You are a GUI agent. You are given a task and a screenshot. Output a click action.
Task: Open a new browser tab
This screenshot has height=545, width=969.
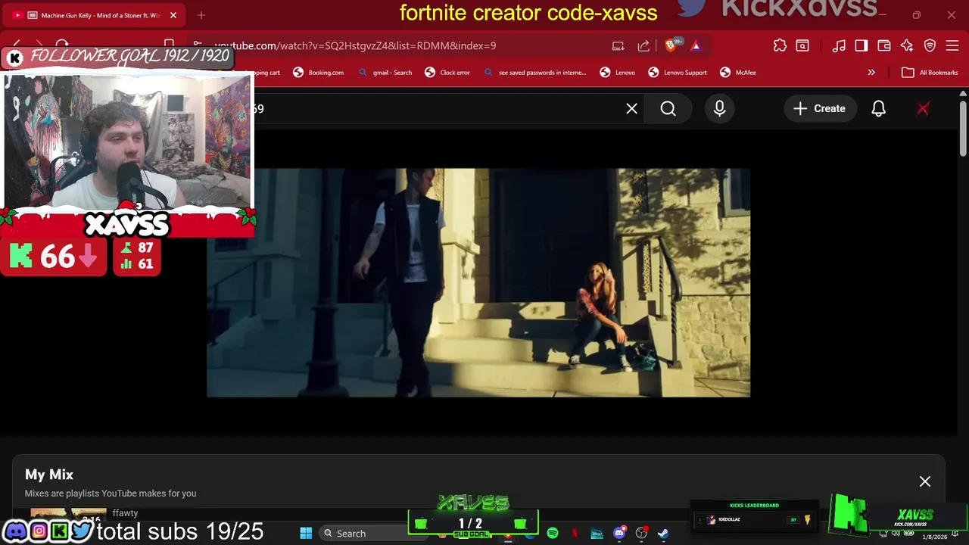(201, 15)
